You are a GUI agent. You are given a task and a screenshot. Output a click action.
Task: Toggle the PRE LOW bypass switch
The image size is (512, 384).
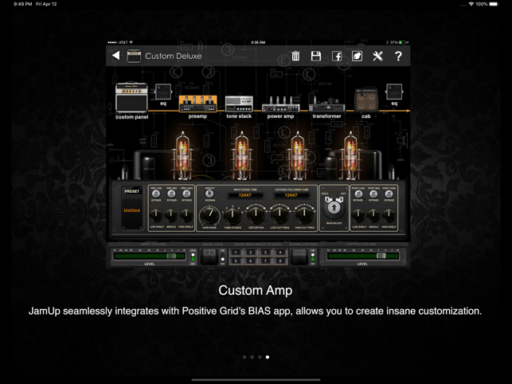[x=156, y=194]
